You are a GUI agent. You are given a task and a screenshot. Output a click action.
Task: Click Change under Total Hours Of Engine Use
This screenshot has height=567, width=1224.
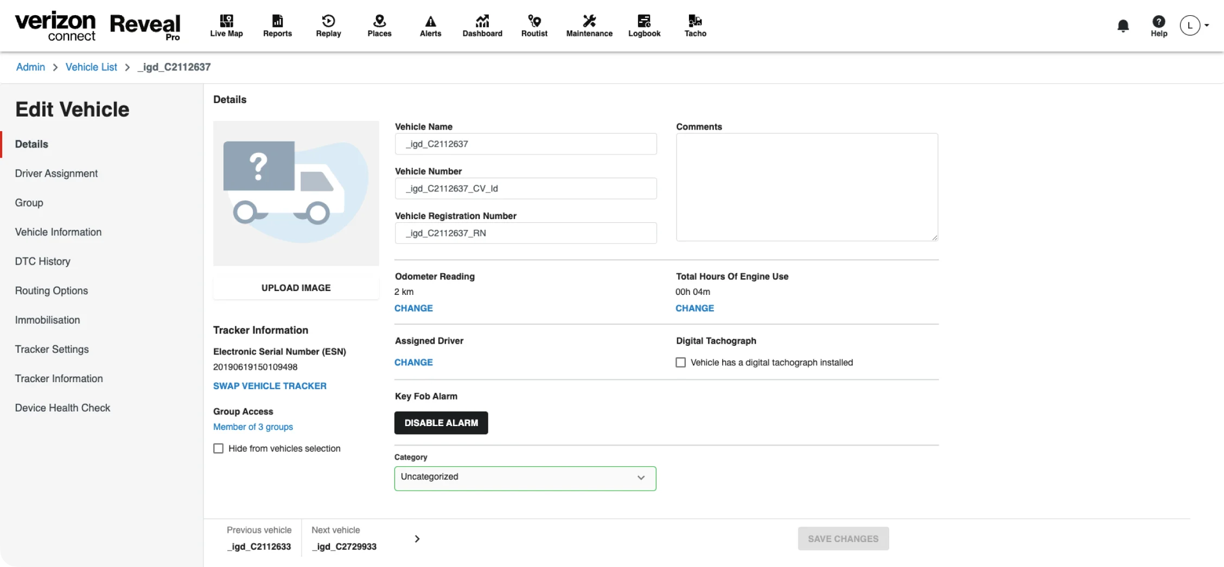point(694,308)
